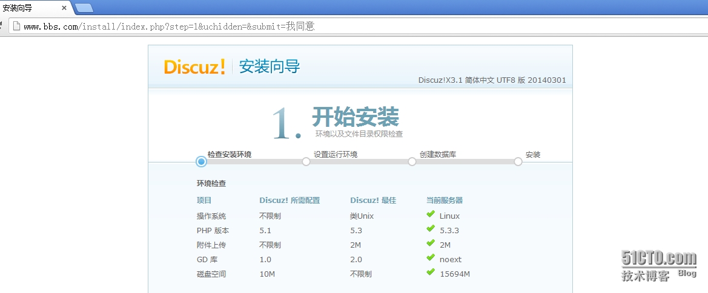This screenshot has width=708, height=293.
Task: Click the green checkmark next to Linux
Action: 430,214
